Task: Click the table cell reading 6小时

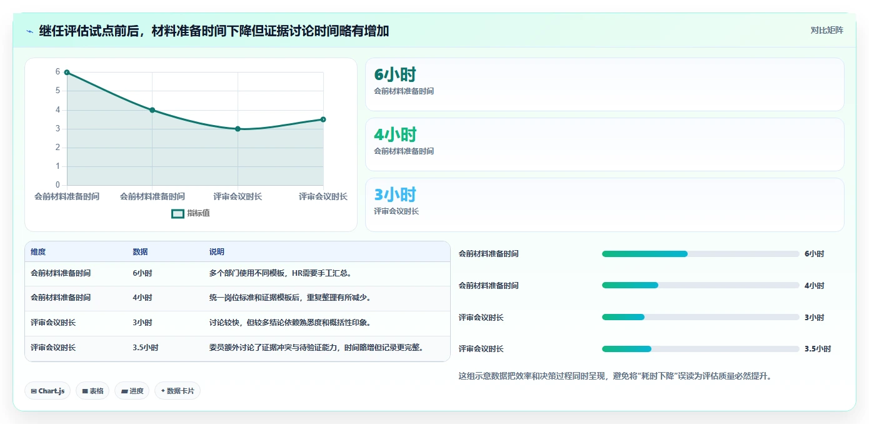Action: tap(143, 273)
